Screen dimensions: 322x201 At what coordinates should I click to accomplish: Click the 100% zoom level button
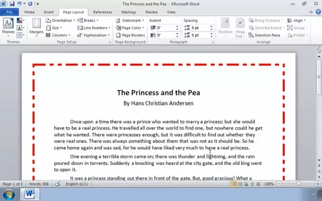pyautogui.click(x=269, y=184)
